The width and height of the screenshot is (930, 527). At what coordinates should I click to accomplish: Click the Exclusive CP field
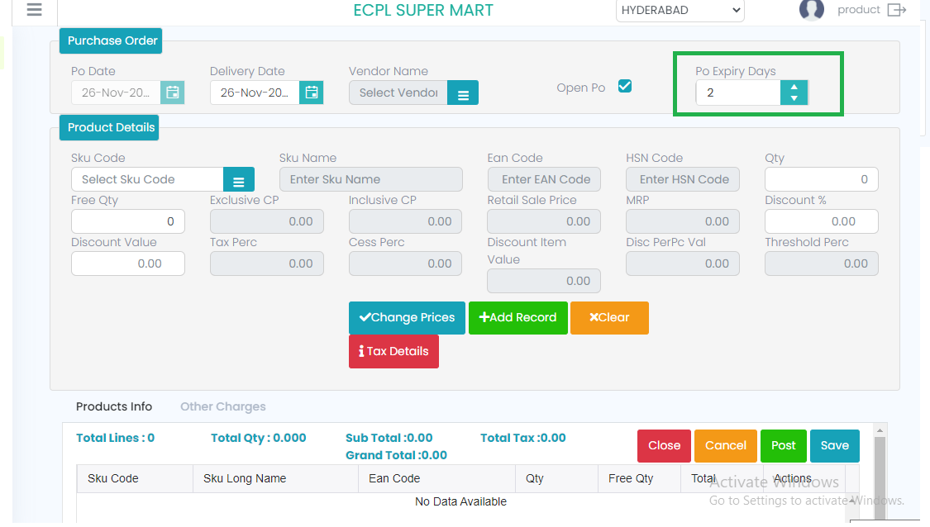(x=266, y=221)
